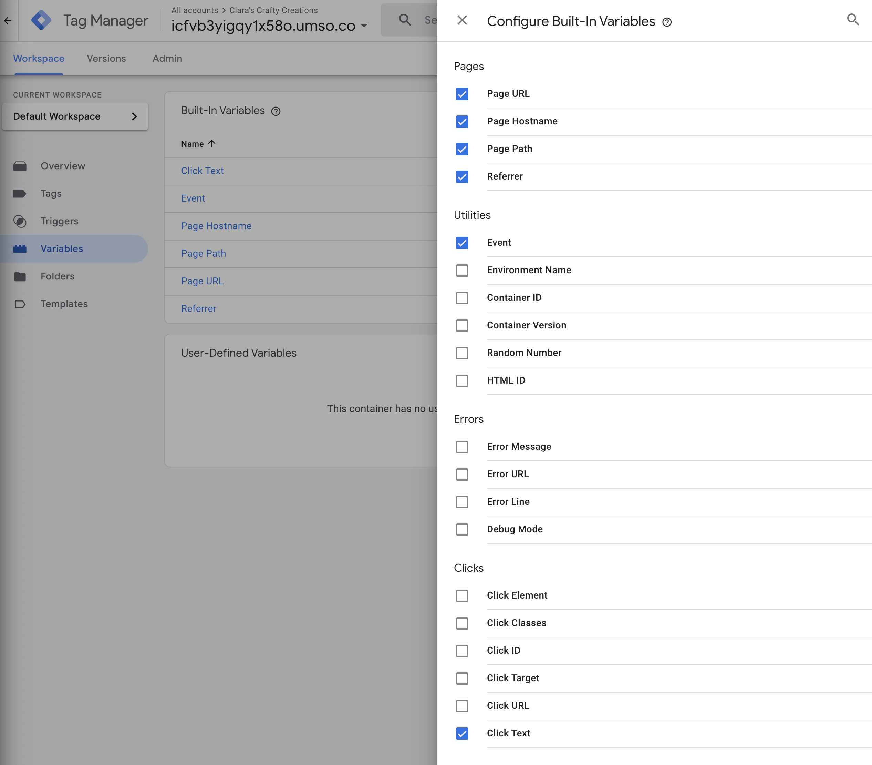Click the Triggers sidebar icon
The height and width of the screenshot is (765, 872).
pyautogui.click(x=20, y=221)
